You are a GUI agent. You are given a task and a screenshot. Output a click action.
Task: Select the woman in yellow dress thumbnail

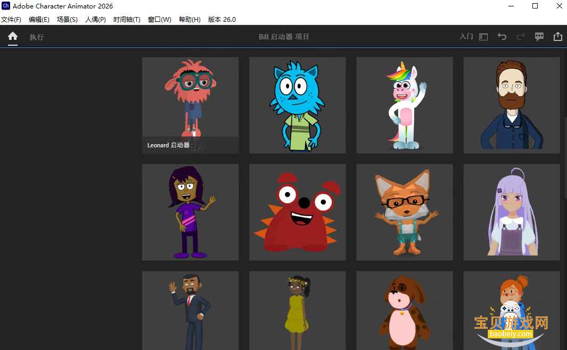[297, 311]
